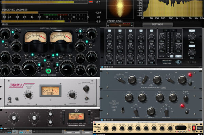Click the 40.0 Hz frequency field

(109, 51)
